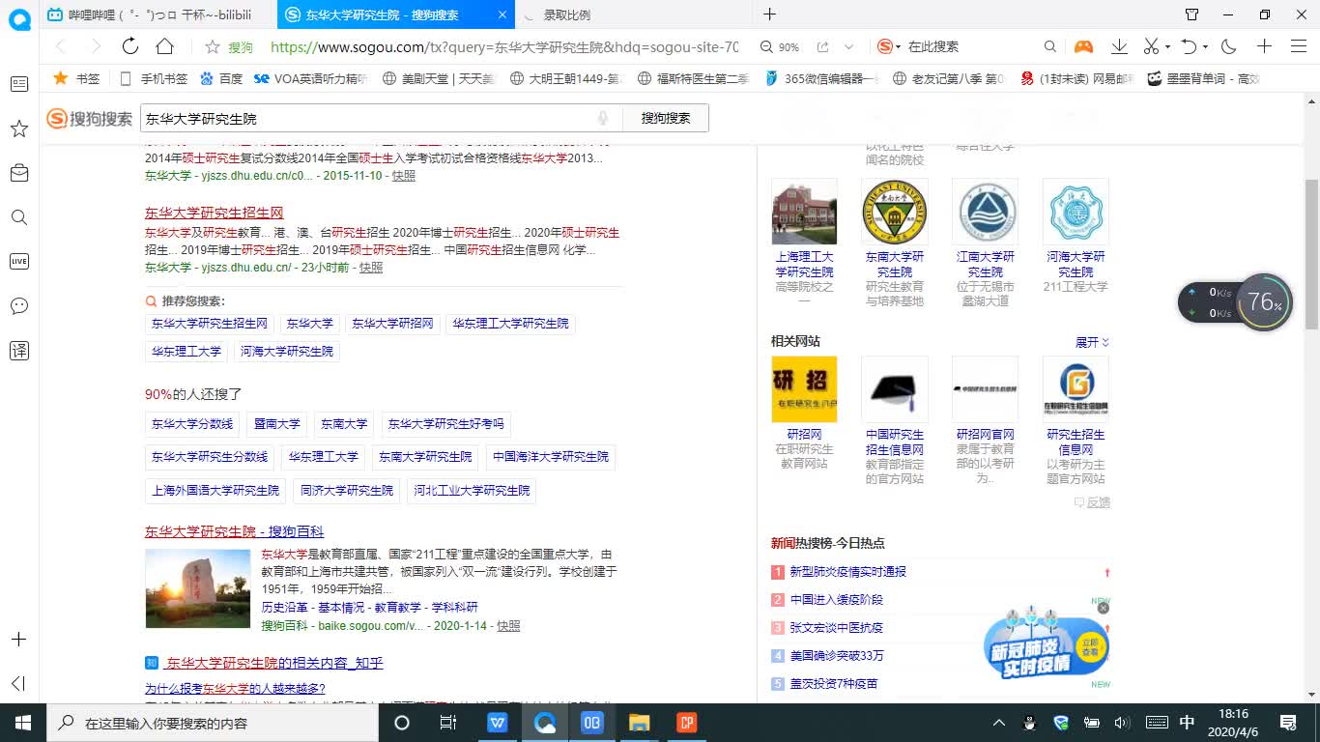Image resolution: width=1320 pixels, height=742 pixels.
Task: Open the browser download manager icon
Action: [x=1121, y=45]
